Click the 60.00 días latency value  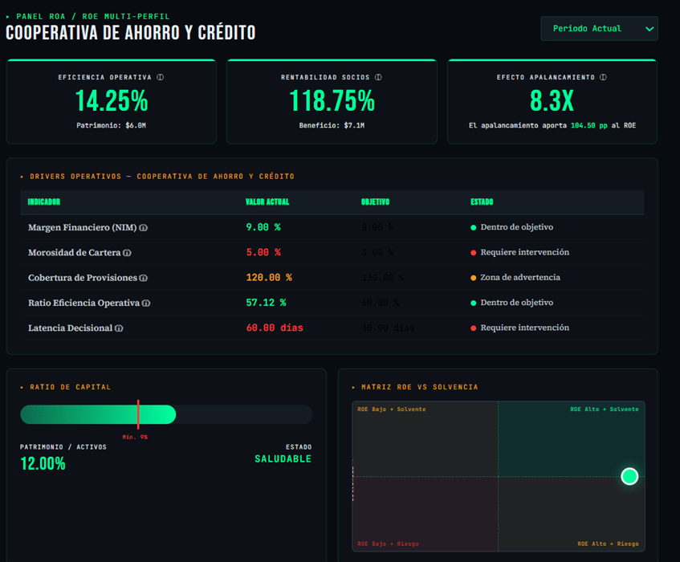[x=275, y=328]
